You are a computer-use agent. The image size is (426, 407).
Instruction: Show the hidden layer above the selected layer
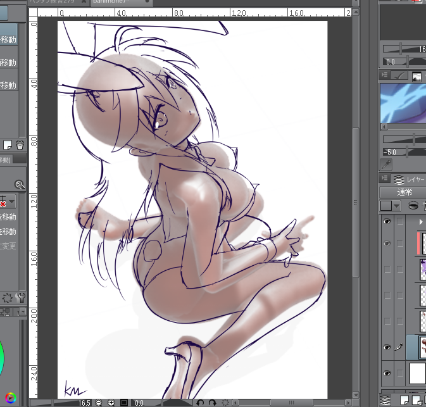(387, 321)
